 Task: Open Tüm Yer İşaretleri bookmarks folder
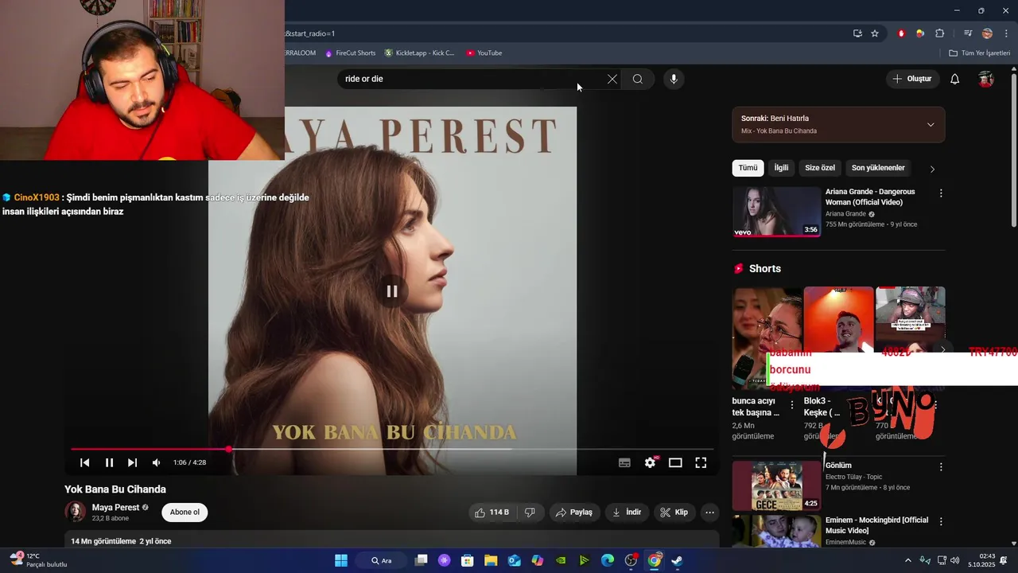click(979, 53)
